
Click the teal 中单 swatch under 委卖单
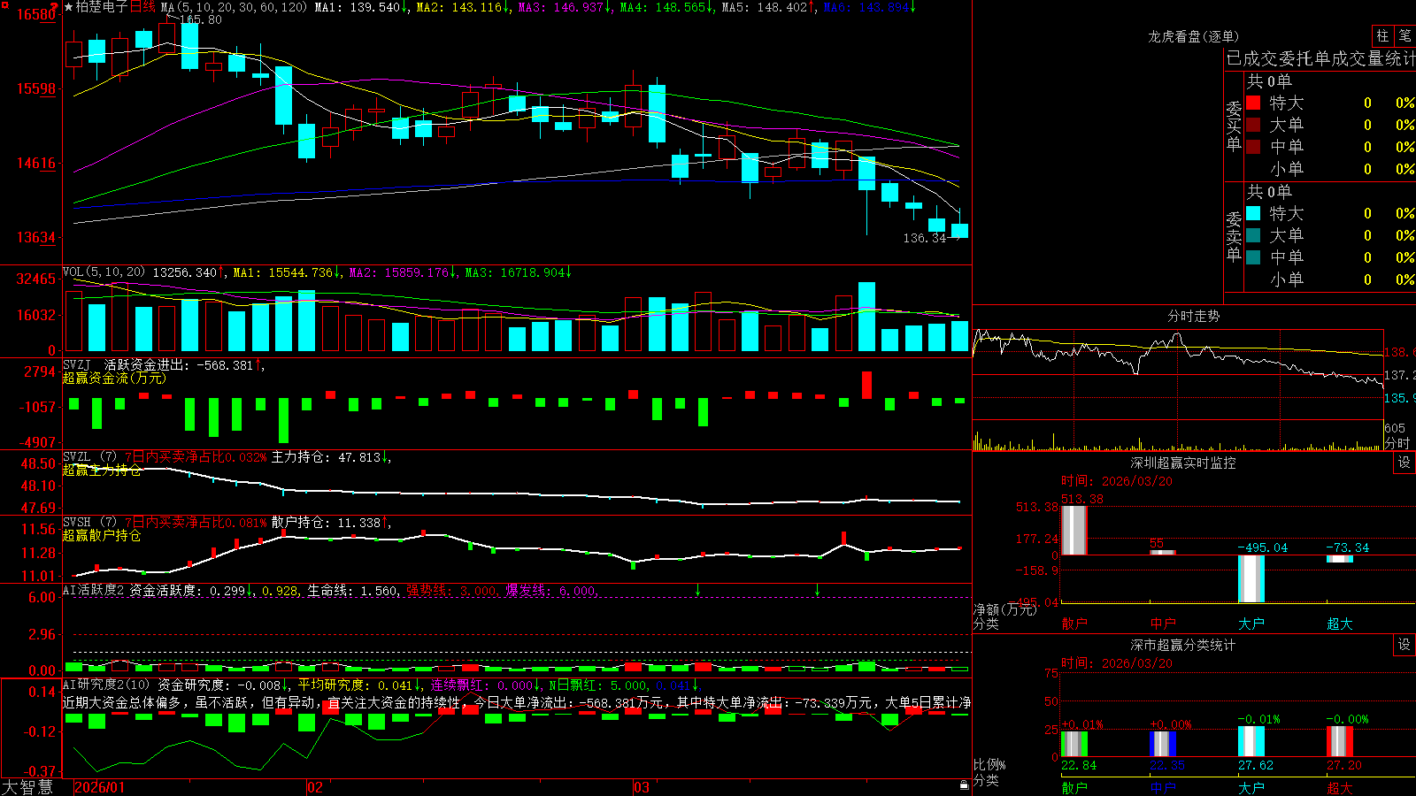point(1253,257)
